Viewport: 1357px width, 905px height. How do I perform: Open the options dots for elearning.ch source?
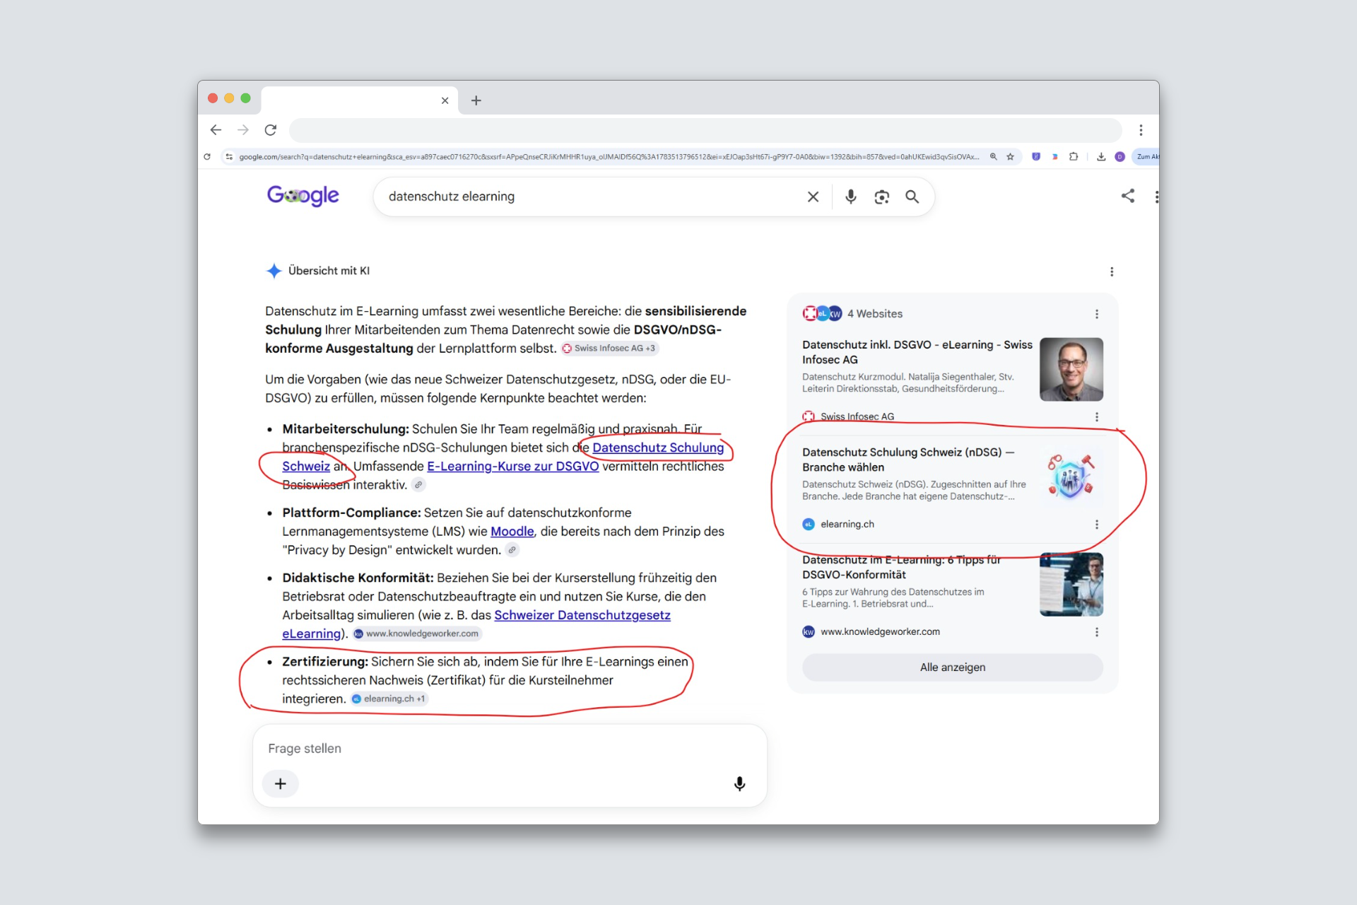1097,525
